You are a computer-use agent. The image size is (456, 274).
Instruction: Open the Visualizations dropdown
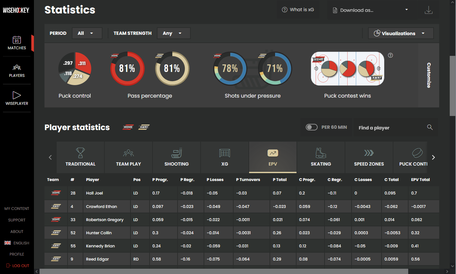pyautogui.click(x=401, y=33)
